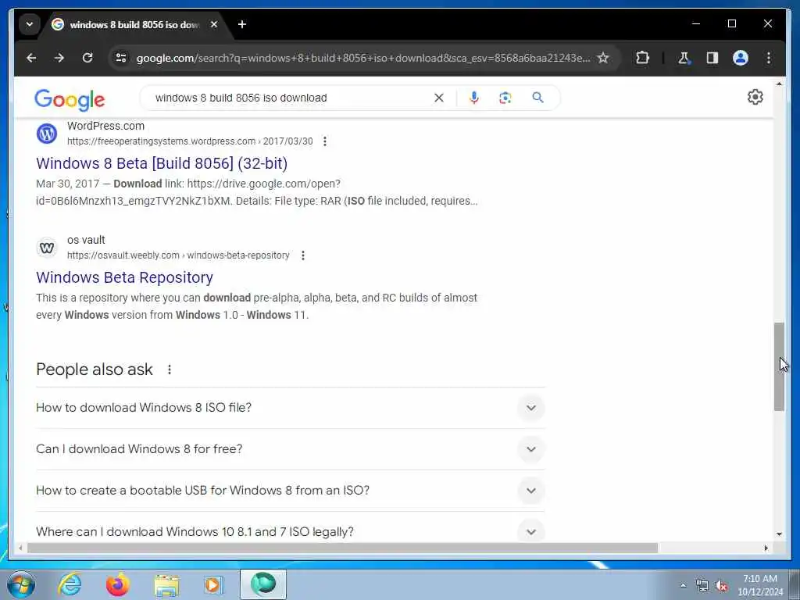Viewport: 800px width, 600px height.
Task: Select the windows 8 build 8056 tab
Action: (134, 24)
